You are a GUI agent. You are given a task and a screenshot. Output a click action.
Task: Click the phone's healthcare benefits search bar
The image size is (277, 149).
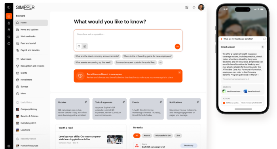coord(243,39)
